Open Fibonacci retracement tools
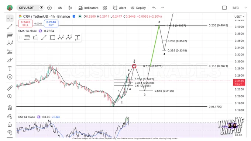 pyautogui.click(x=10, y=35)
